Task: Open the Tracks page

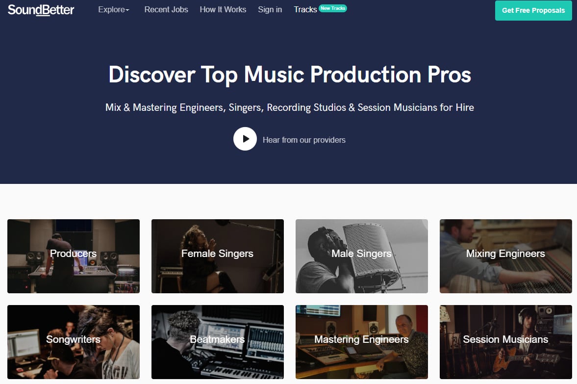Action: pos(305,10)
